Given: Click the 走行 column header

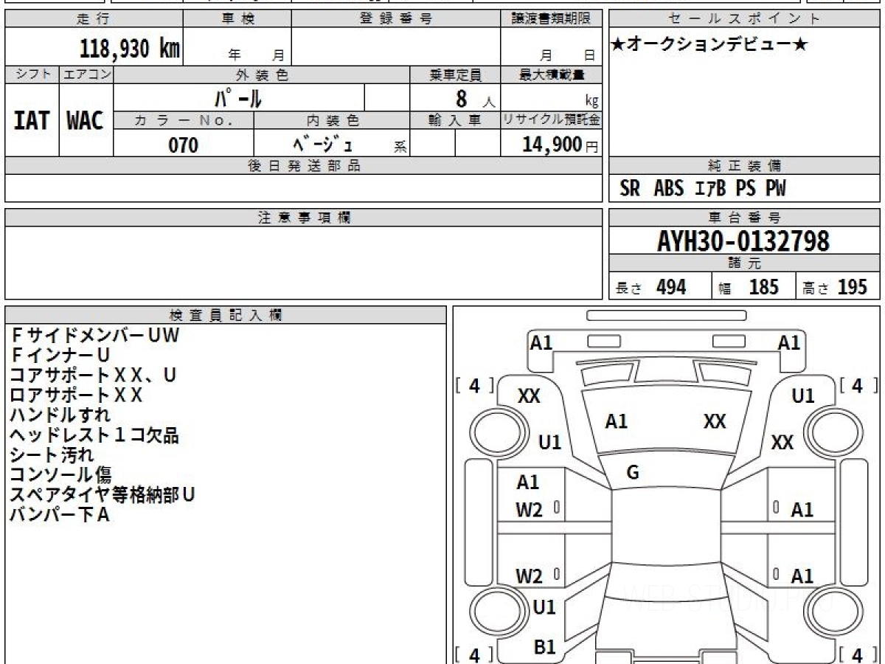Looking at the screenshot, I should pos(93,19).
